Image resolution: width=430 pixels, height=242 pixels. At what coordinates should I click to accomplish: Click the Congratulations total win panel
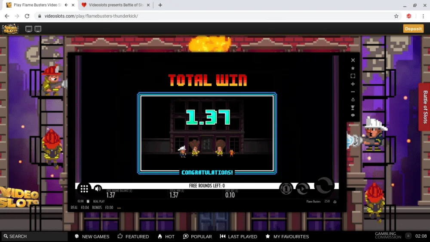tap(207, 133)
